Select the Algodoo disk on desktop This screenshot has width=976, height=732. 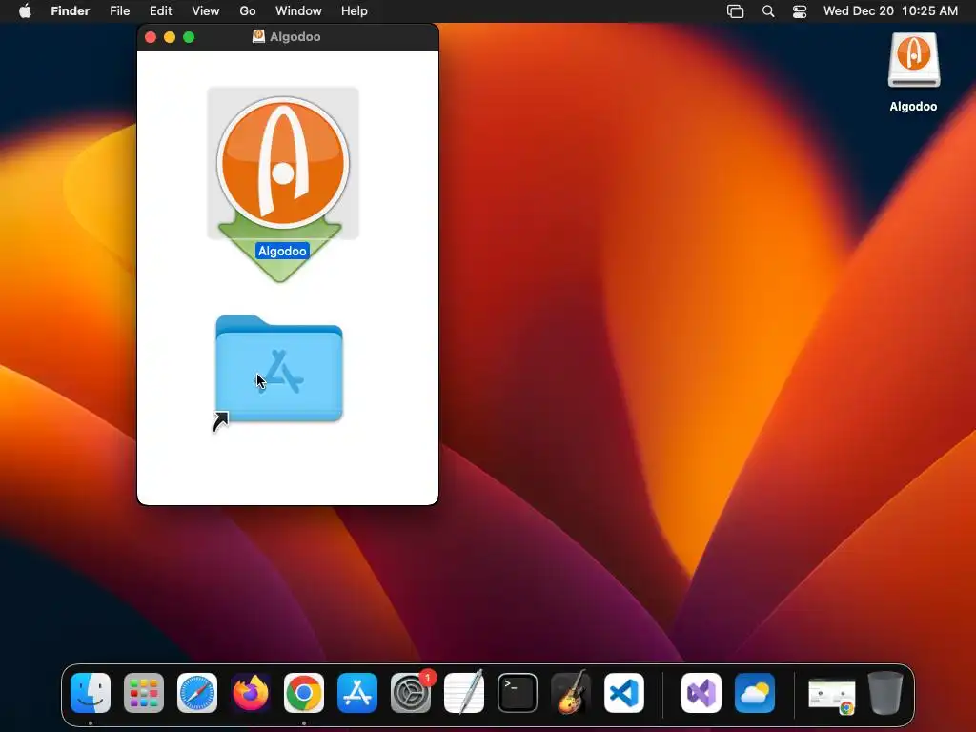point(914,60)
